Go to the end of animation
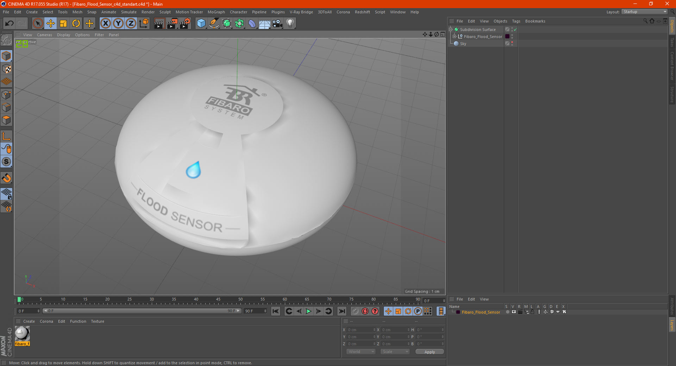 coord(342,311)
